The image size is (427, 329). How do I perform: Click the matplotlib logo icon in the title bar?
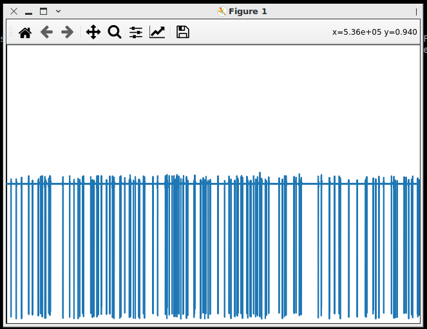222,12
